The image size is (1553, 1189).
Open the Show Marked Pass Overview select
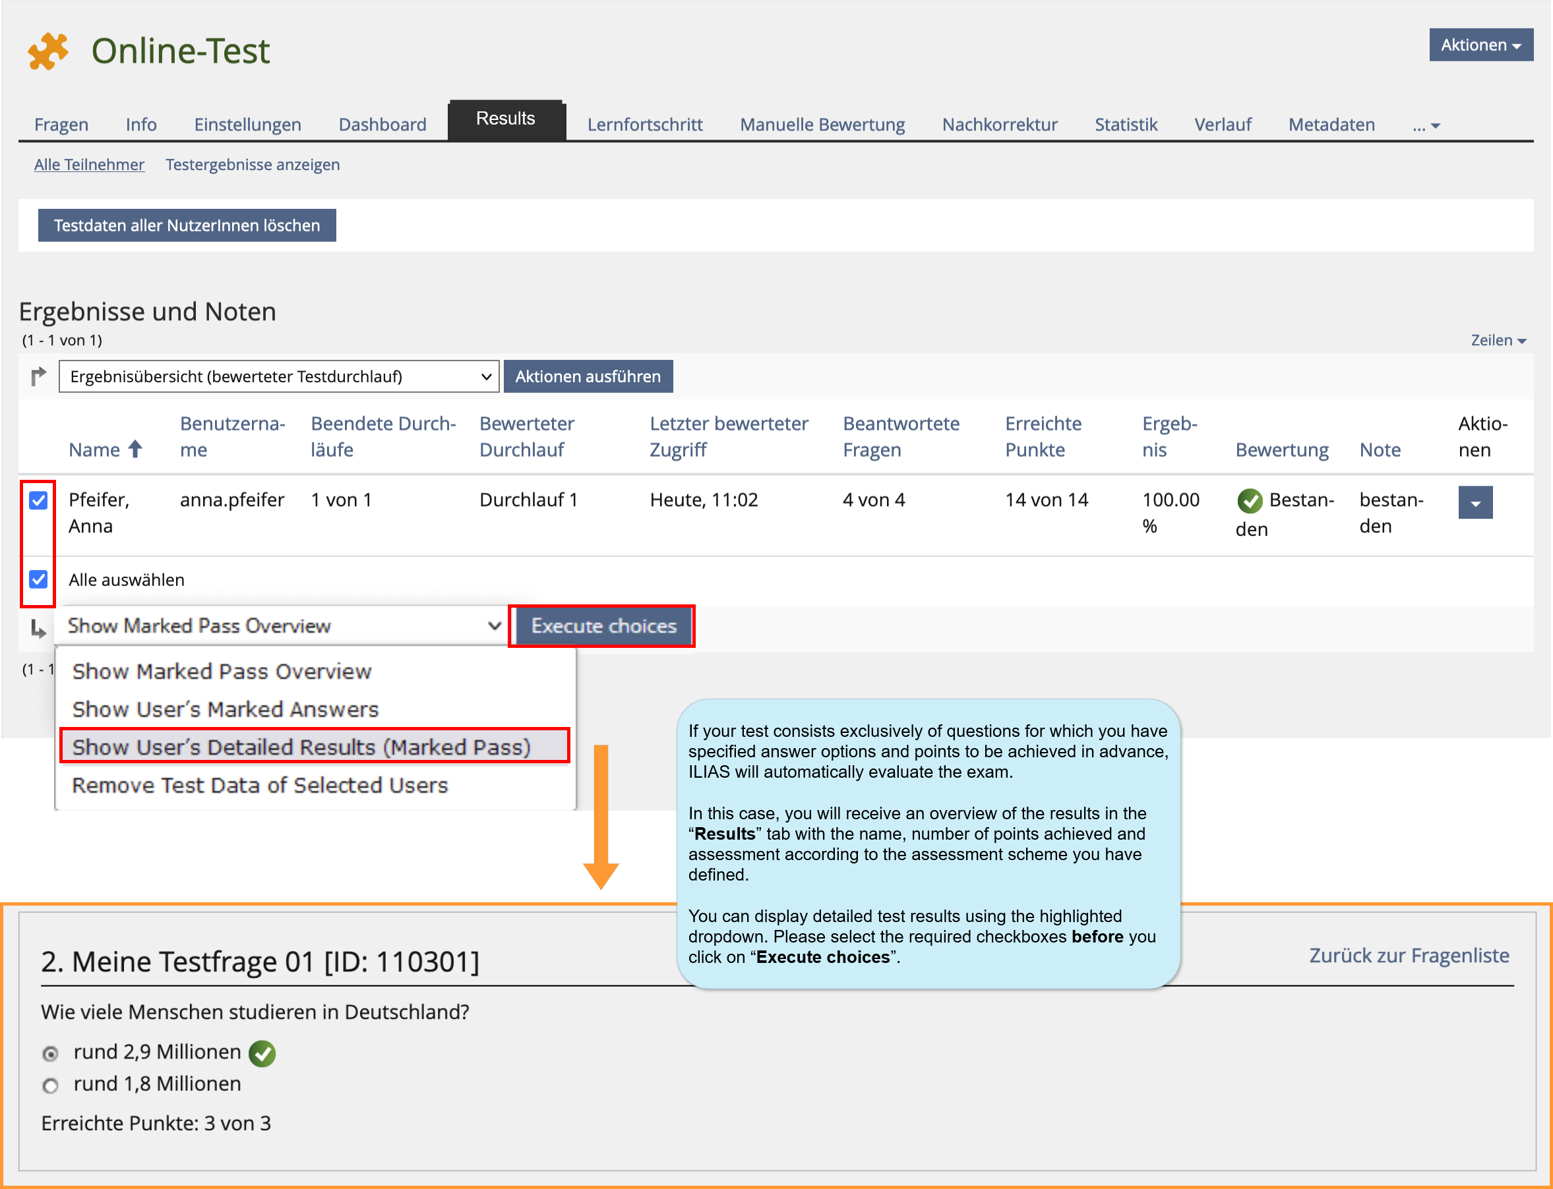(282, 626)
